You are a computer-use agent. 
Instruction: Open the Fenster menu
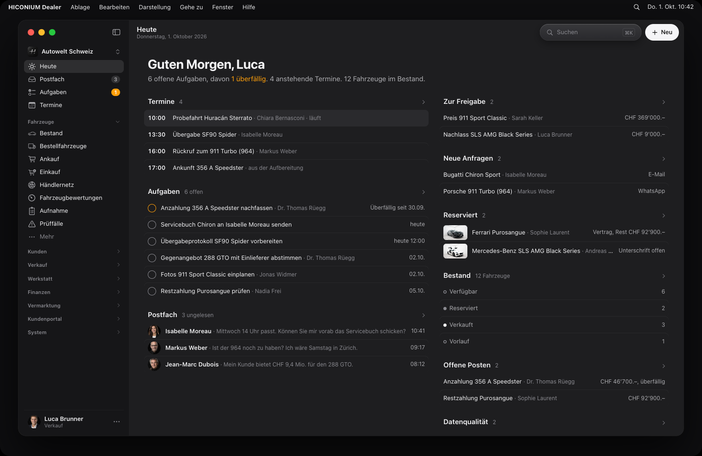[x=223, y=7]
